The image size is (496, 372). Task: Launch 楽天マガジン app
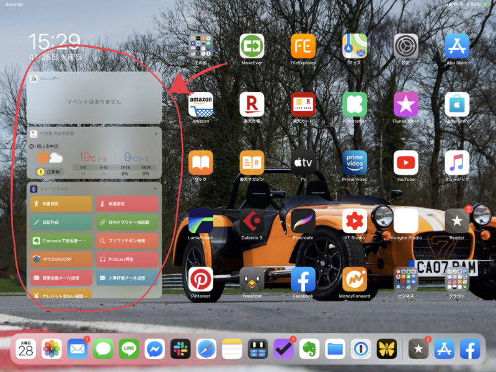[252, 162]
